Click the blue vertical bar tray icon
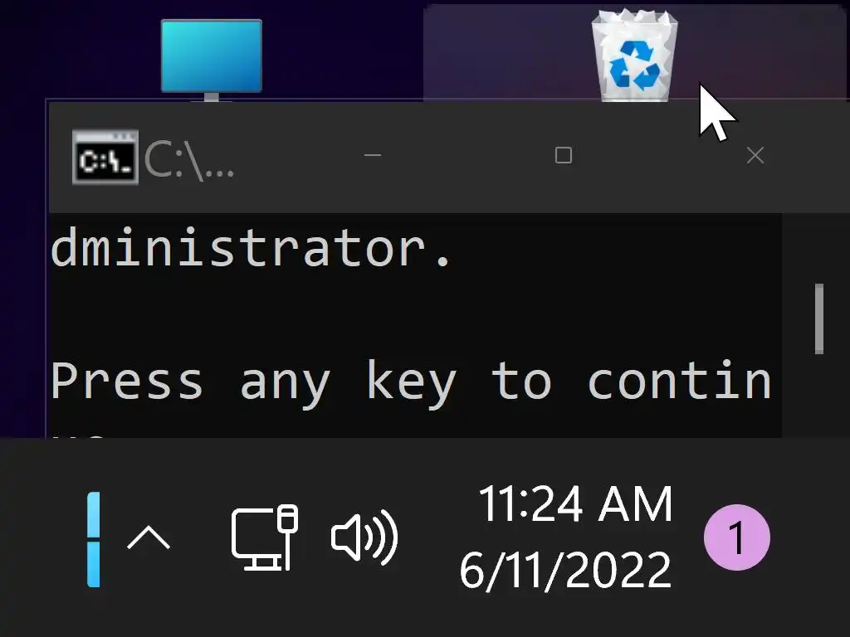The width and height of the screenshot is (850, 637). tap(94, 539)
